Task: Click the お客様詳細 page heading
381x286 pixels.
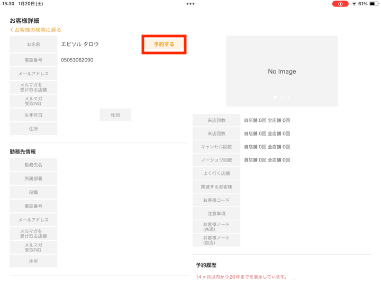Action: [x=24, y=21]
